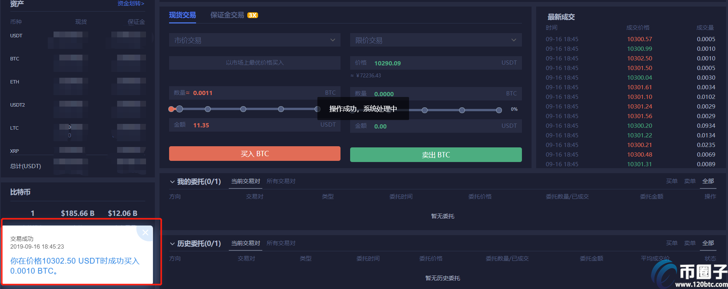Click the 委托时间 column header in 历史委托
This screenshot has width=728, height=289.
point(368,259)
